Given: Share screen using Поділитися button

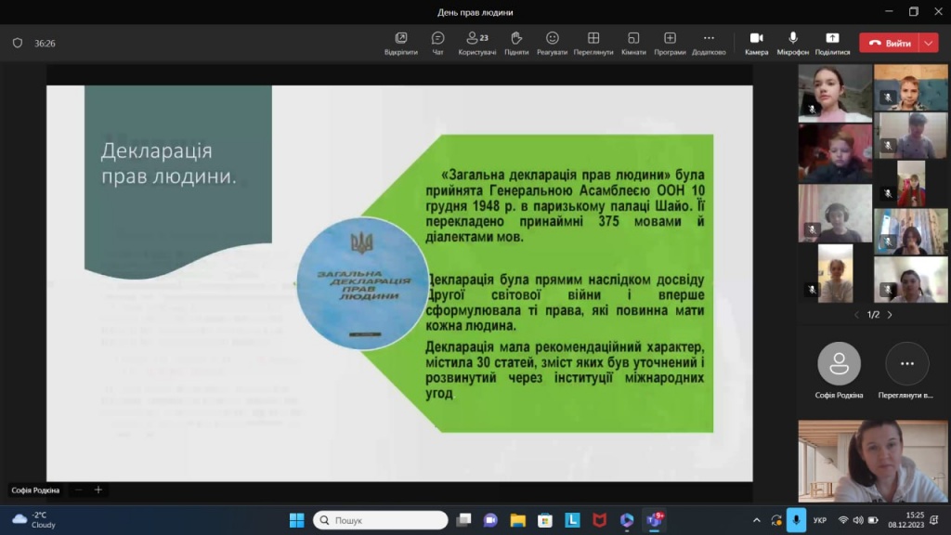Looking at the screenshot, I should click(832, 43).
